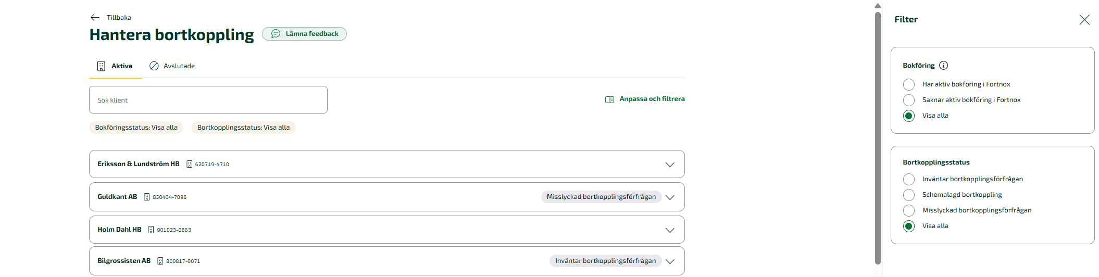Open the Aktiva tab
Viewport: 1099px width, 277px height.
click(121, 66)
